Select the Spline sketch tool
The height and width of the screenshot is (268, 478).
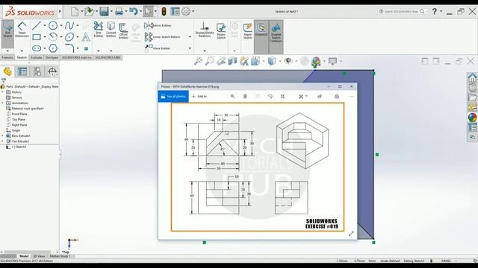(69, 25)
